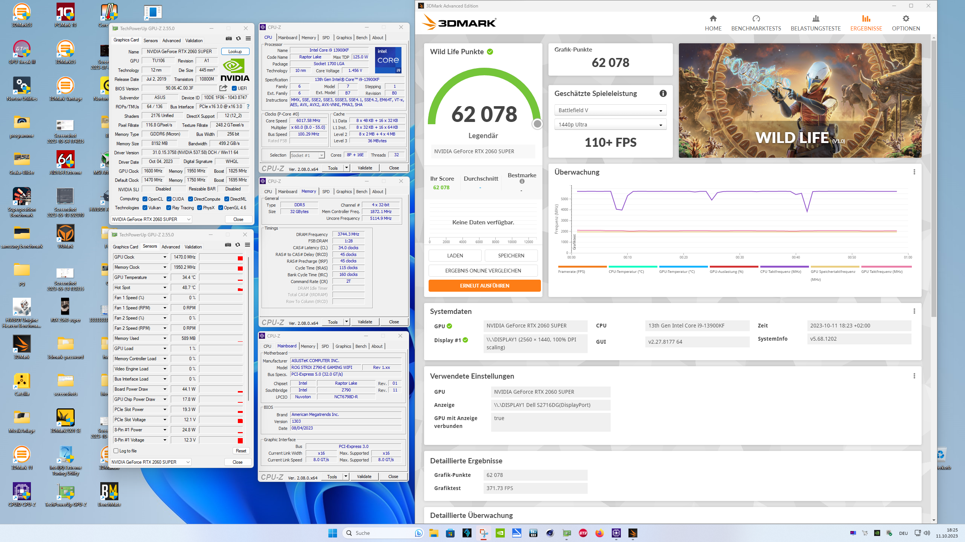Toggle Ray Tracing checkbox in GPU-Z
Viewport: 965px width, 542px height.
pyautogui.click(x=168, y=208)
